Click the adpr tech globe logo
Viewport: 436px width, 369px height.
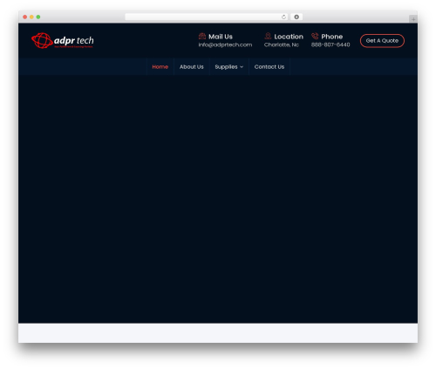click(x=63, y=40)
